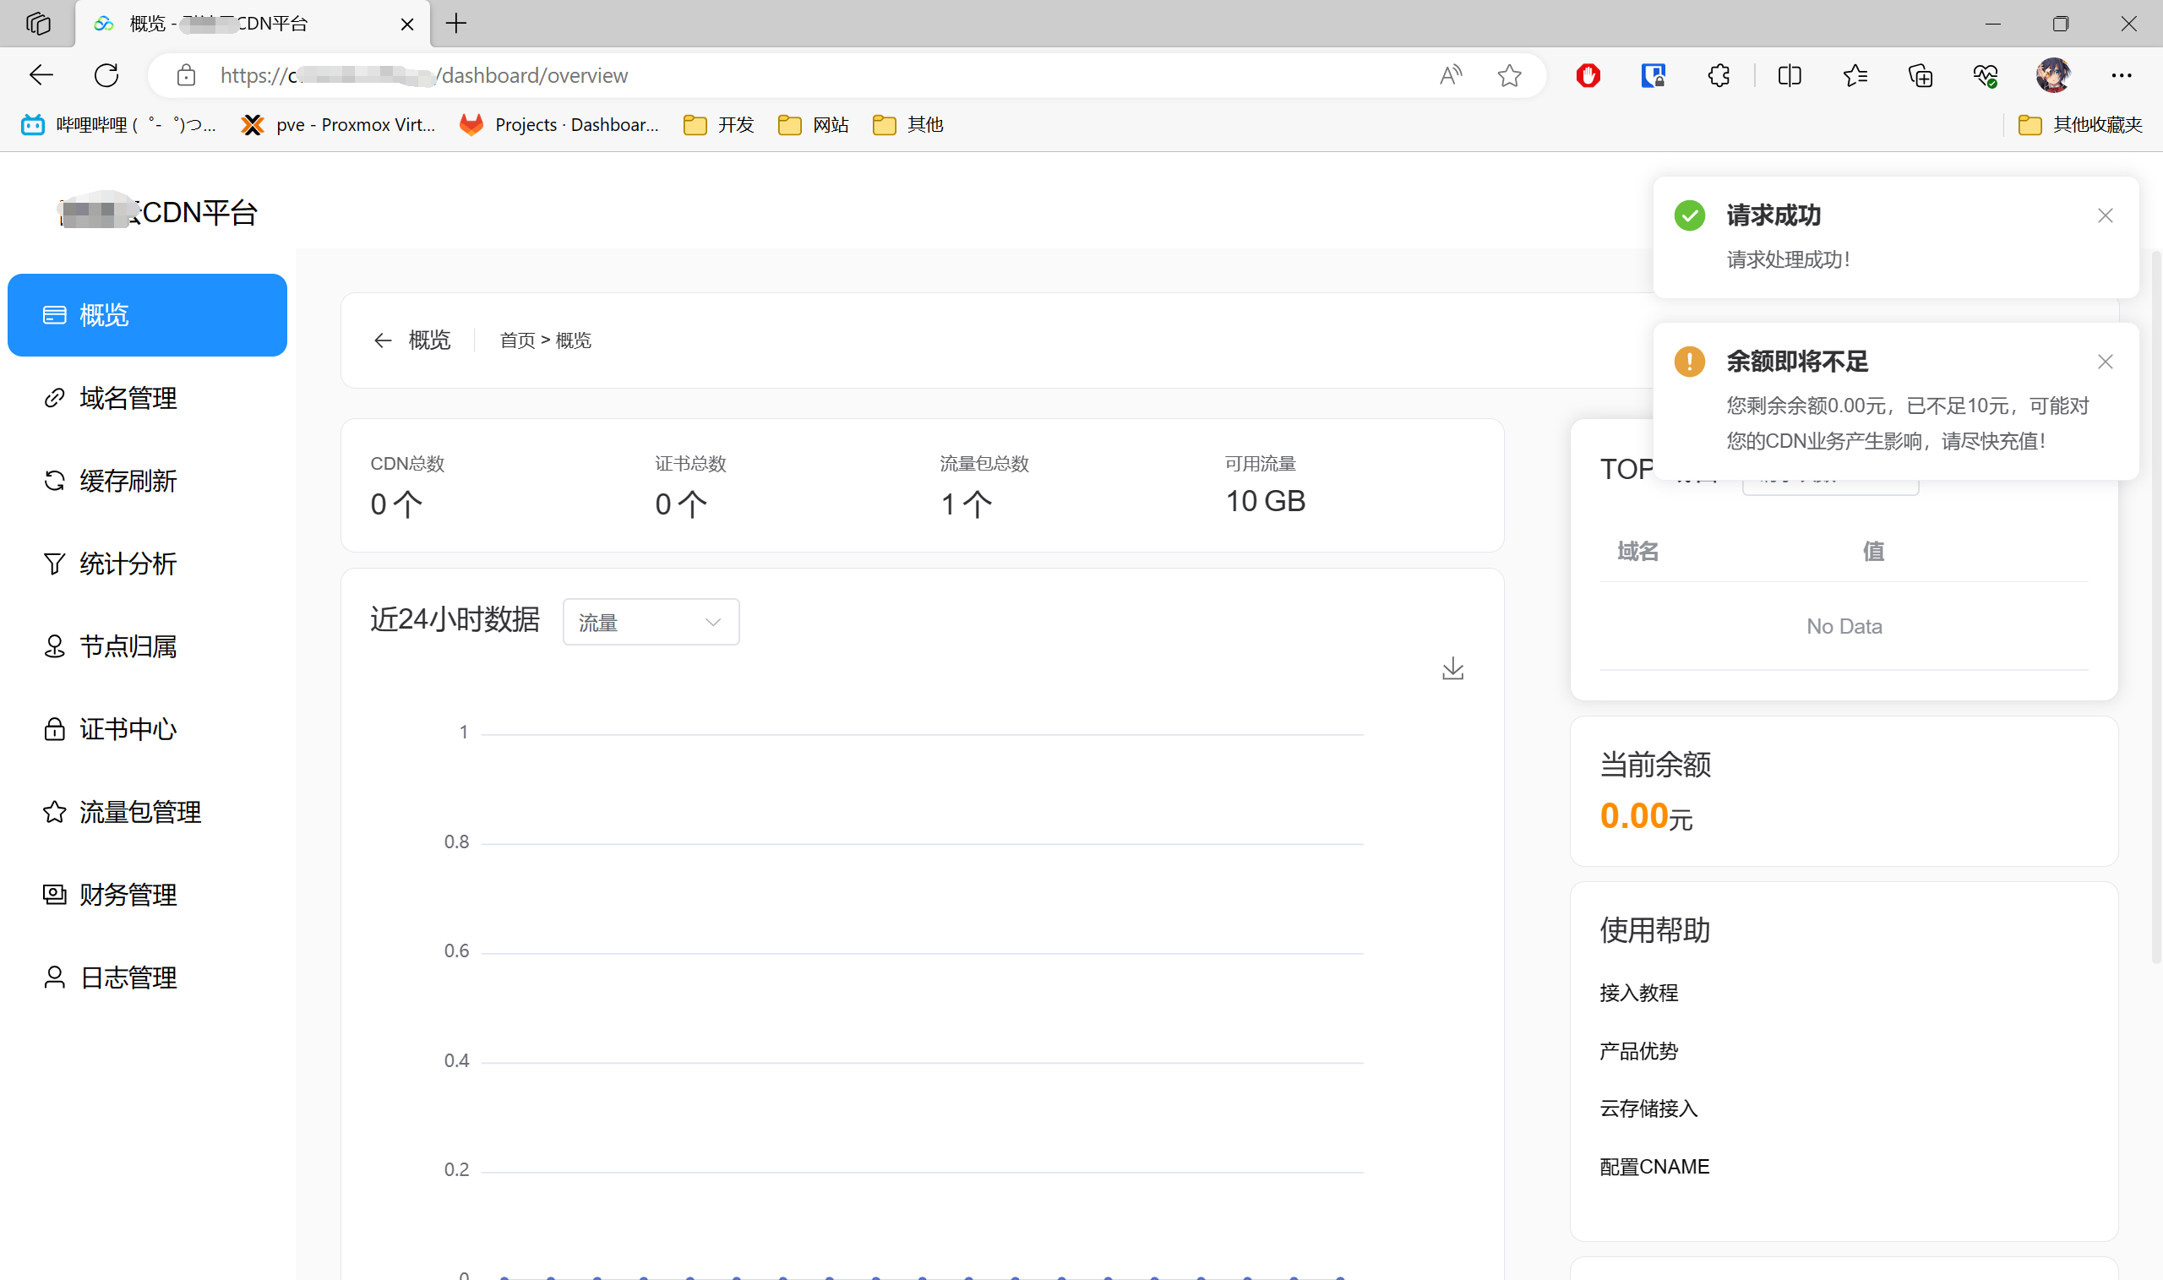The height and width of the screenshot is (1280, 2163).
Task: Open the Bitwarden shield extension icon
Action: pos(1653,75)
